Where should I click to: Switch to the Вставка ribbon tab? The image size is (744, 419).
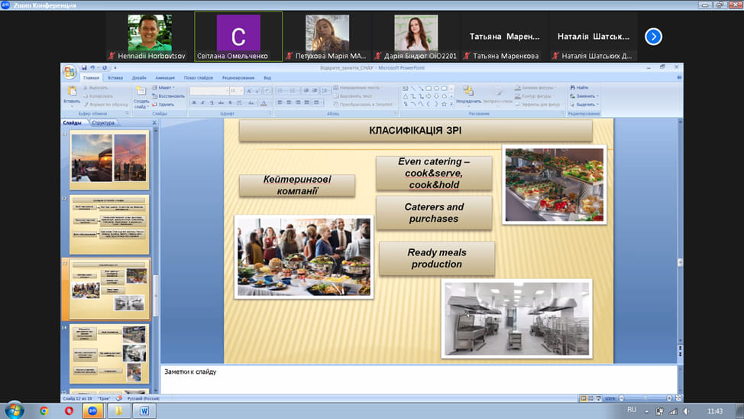click(115, 78)
